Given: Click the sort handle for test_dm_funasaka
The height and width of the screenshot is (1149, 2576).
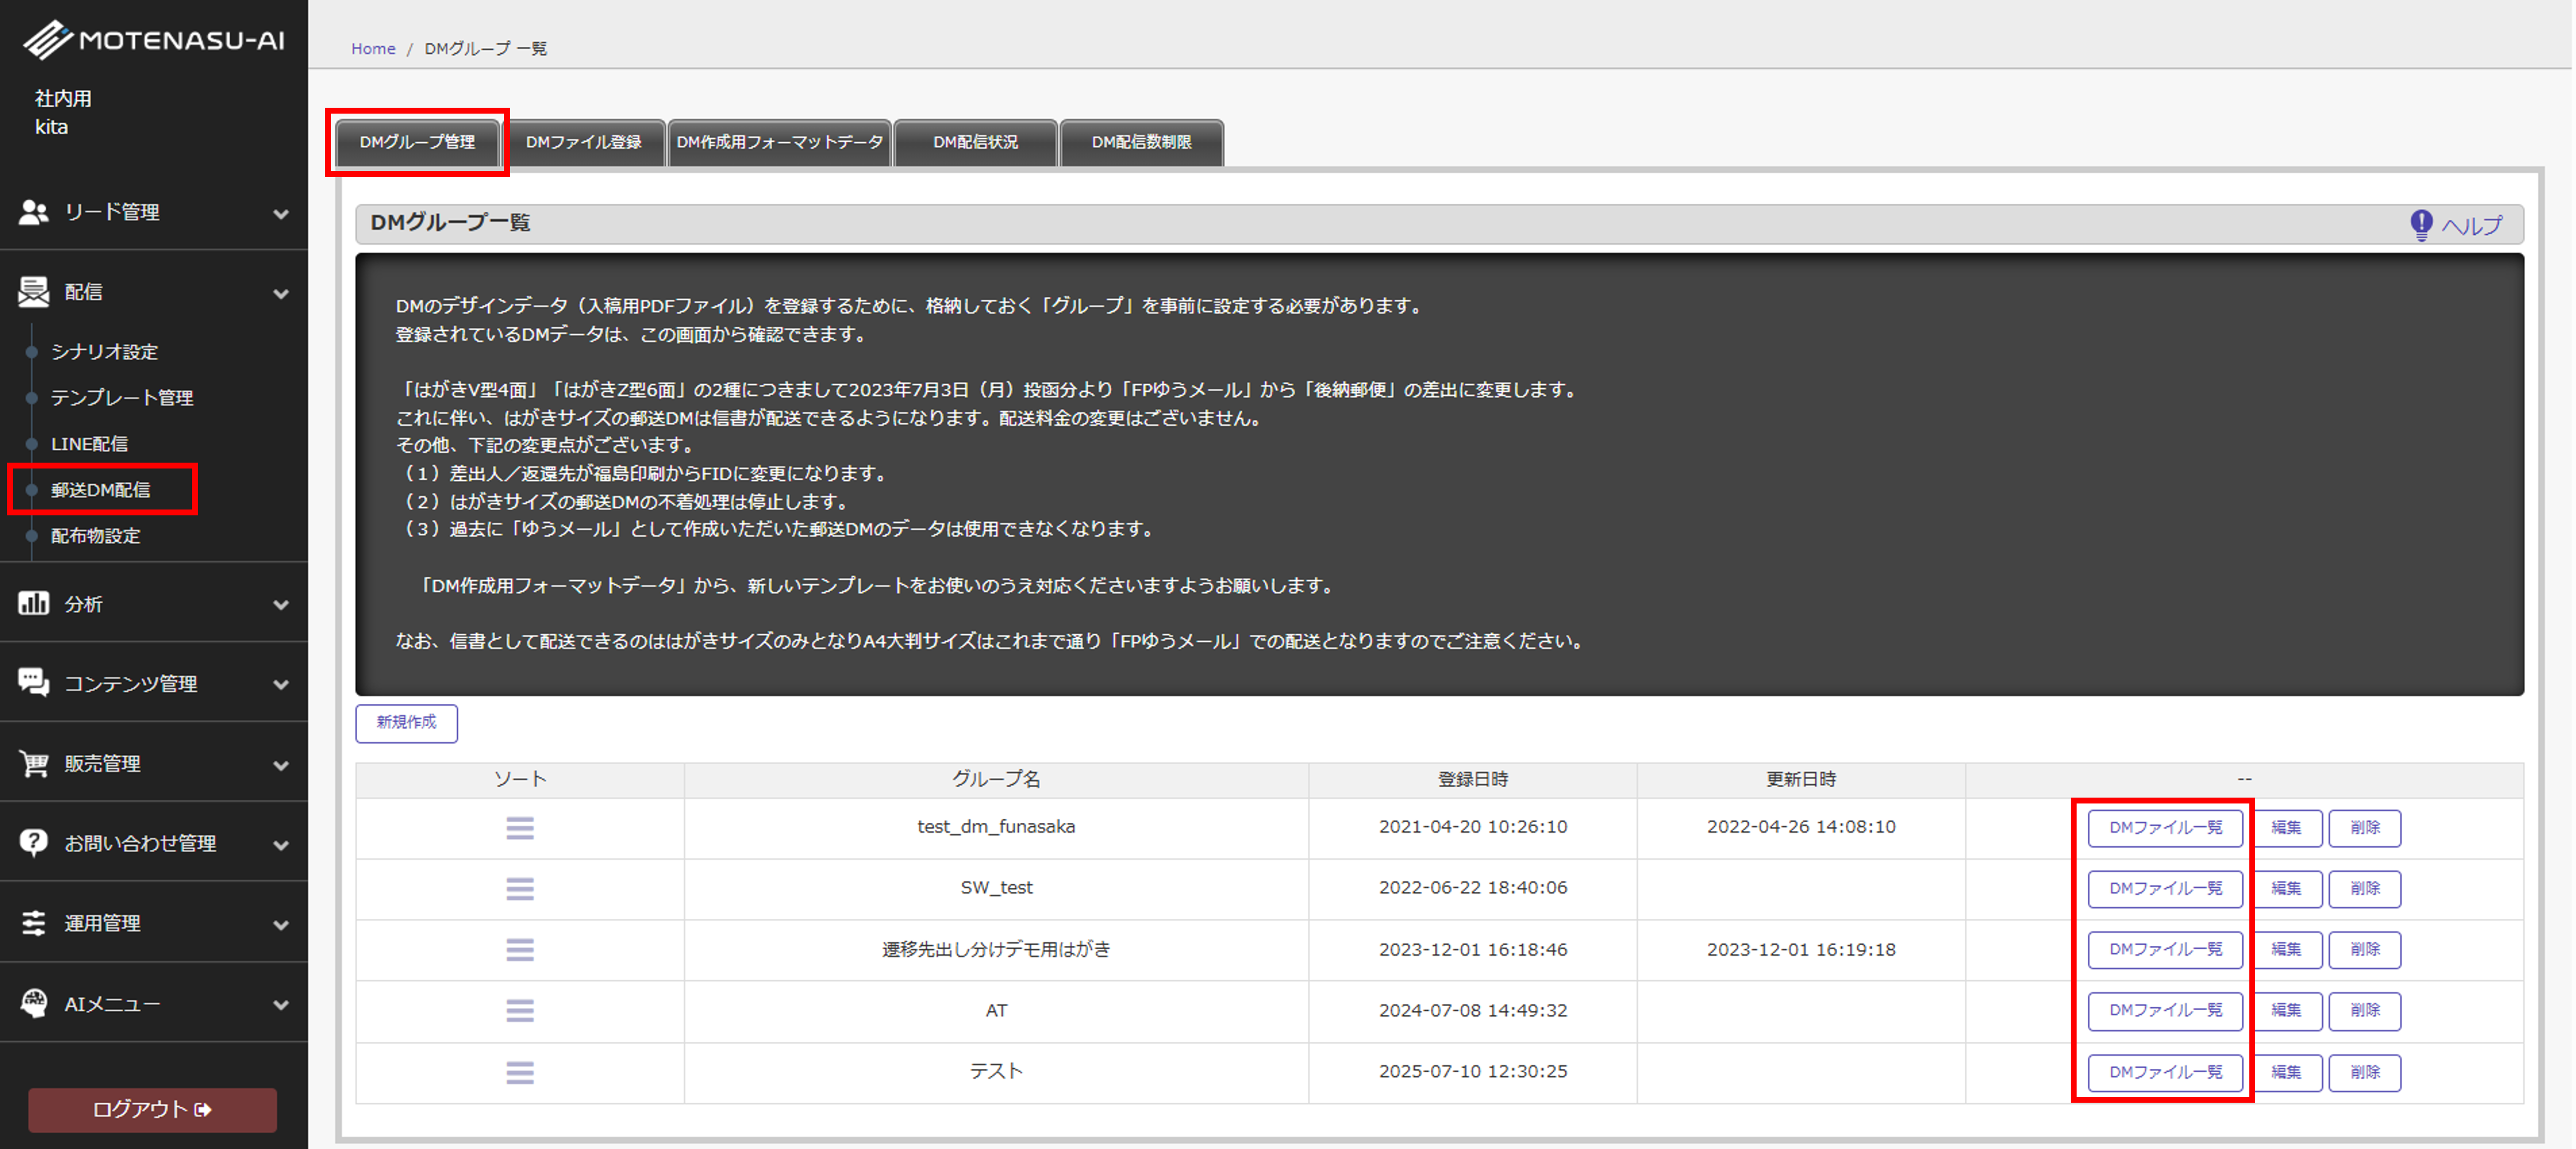Looking at the screenshot, I should (x=519, y=827).
